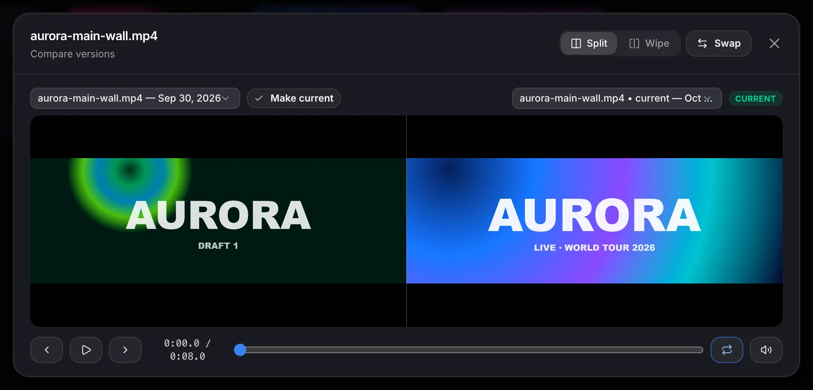Viewport: 813px width, 390px height.
Task: Swap the two compared versions
Action: (x=719, y=43)
